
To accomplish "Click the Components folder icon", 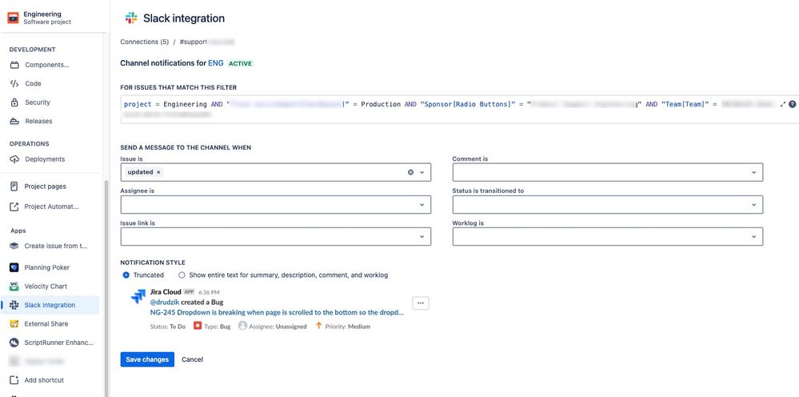I will click(14, 65).
